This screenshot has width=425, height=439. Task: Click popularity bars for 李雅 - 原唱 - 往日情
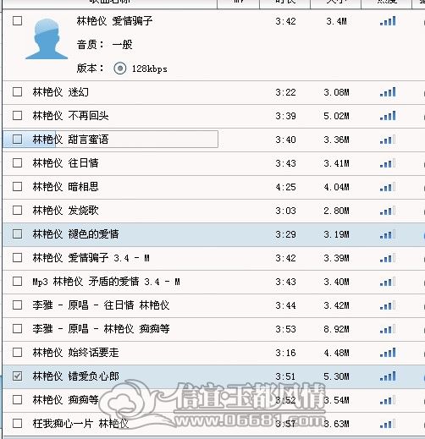coord(388,305)
